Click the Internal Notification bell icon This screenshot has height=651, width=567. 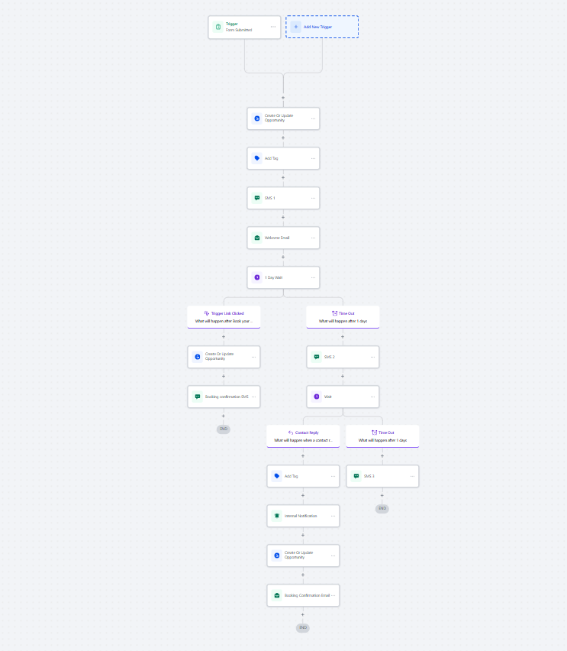point(277,516)
